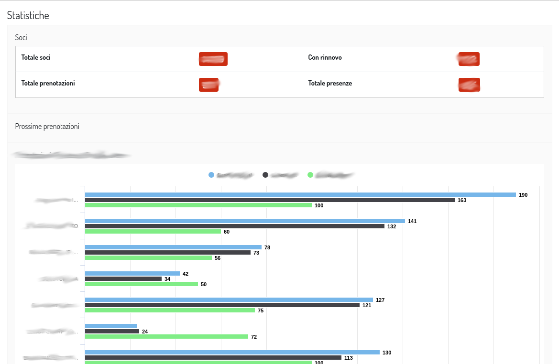Click the green bar labeled 72
559x364 pixels.
click(166, 337)
